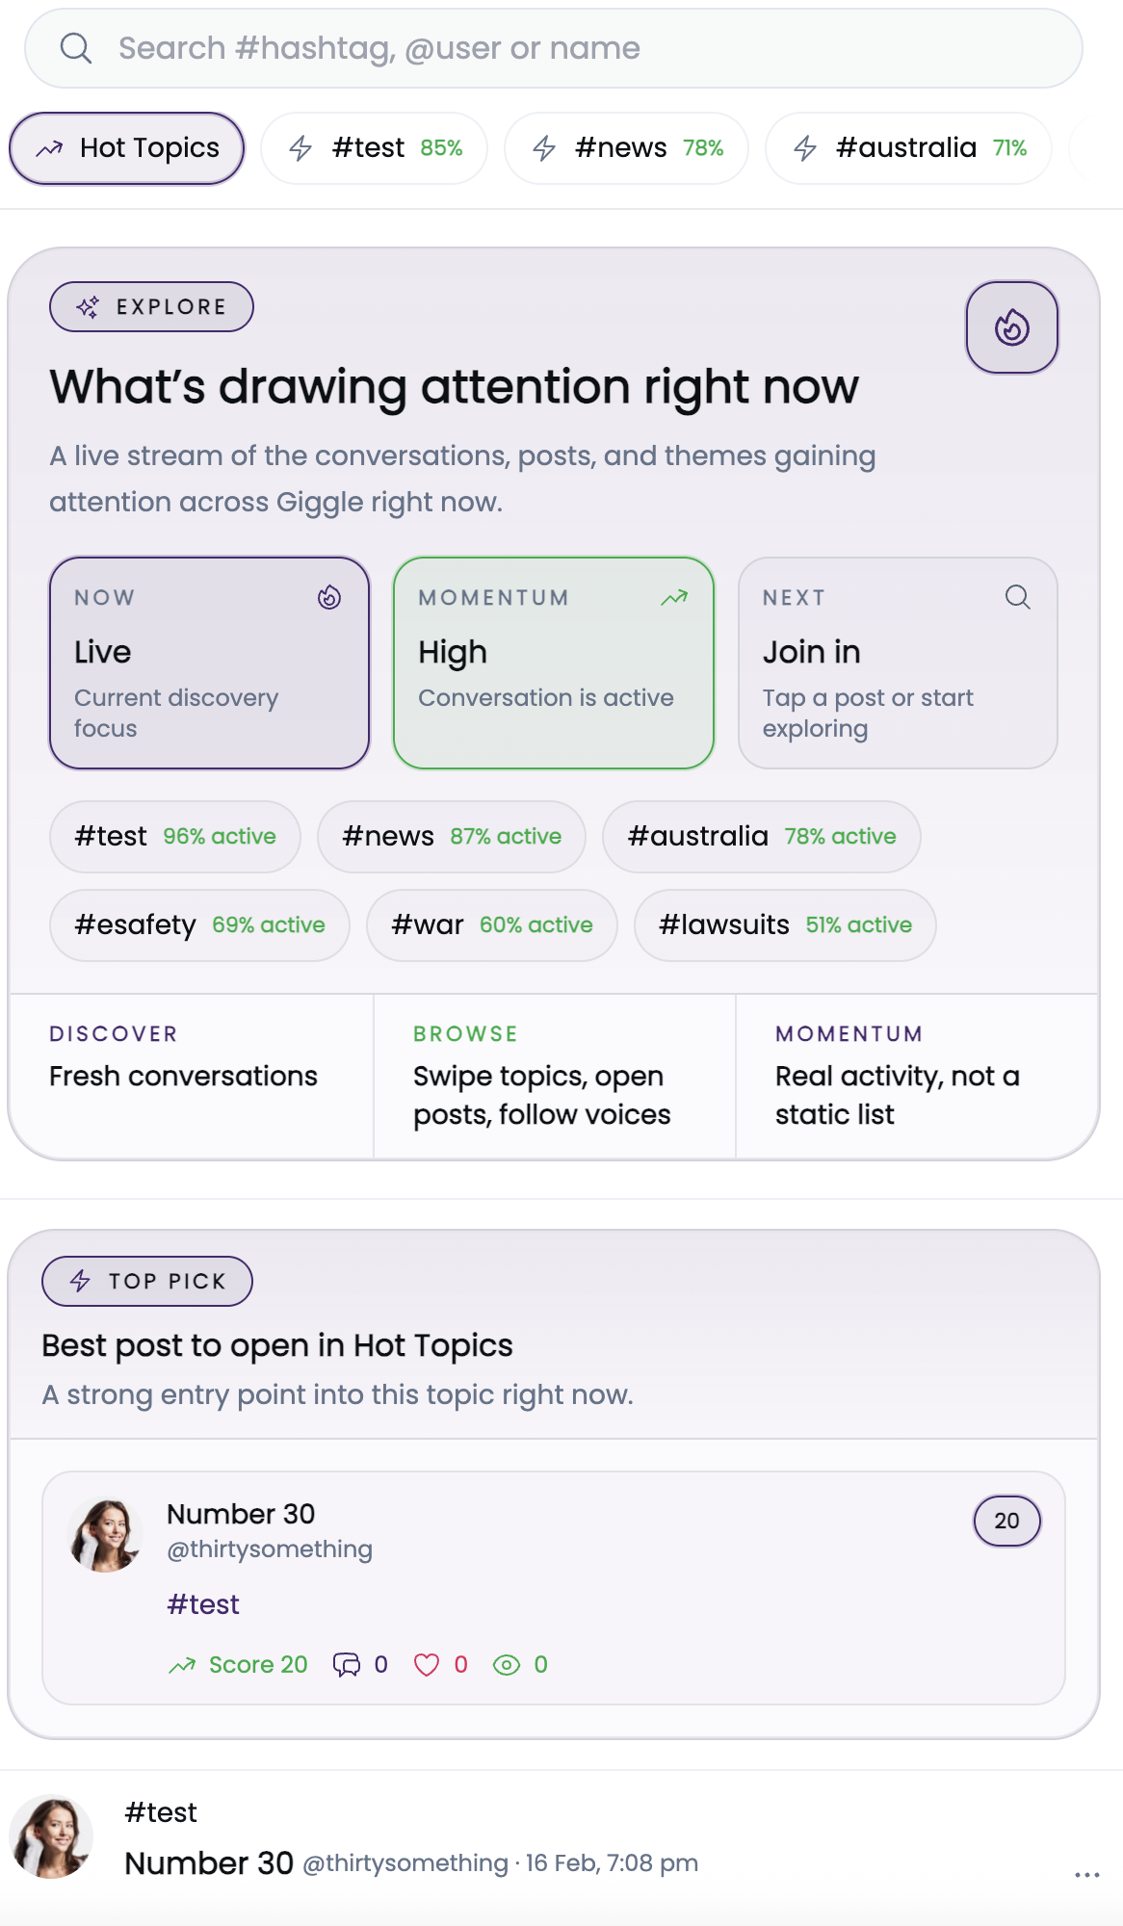Switch to the #australia 71% tab
1123x1926 pixels.
(906, 147)
